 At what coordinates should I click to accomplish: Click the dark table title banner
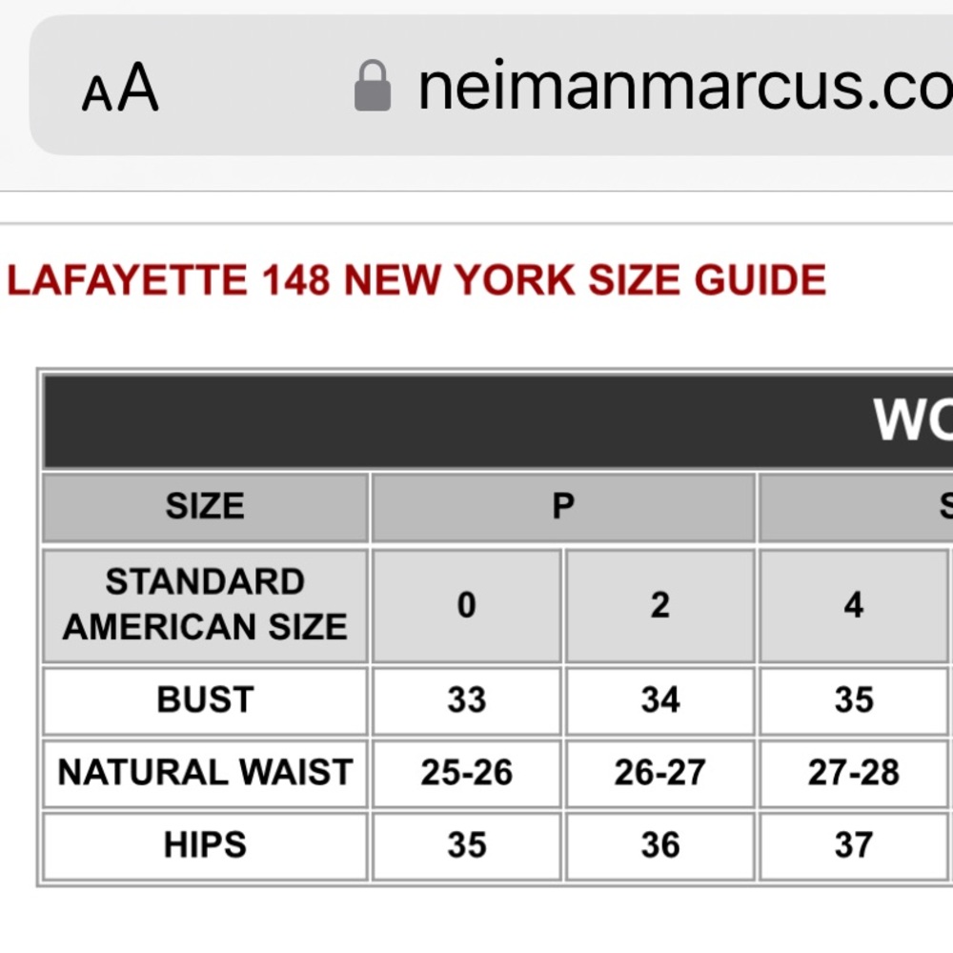coord(498,421)
